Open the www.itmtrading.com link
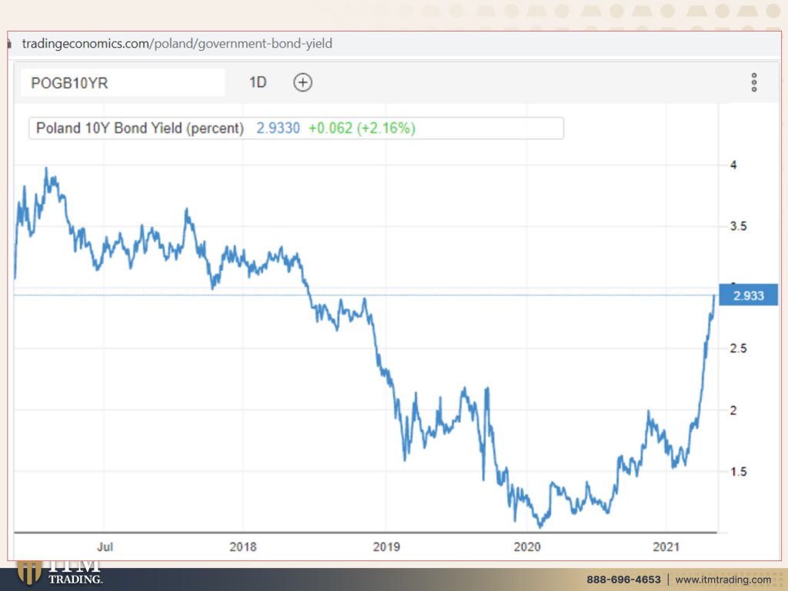 pos(723,579)
